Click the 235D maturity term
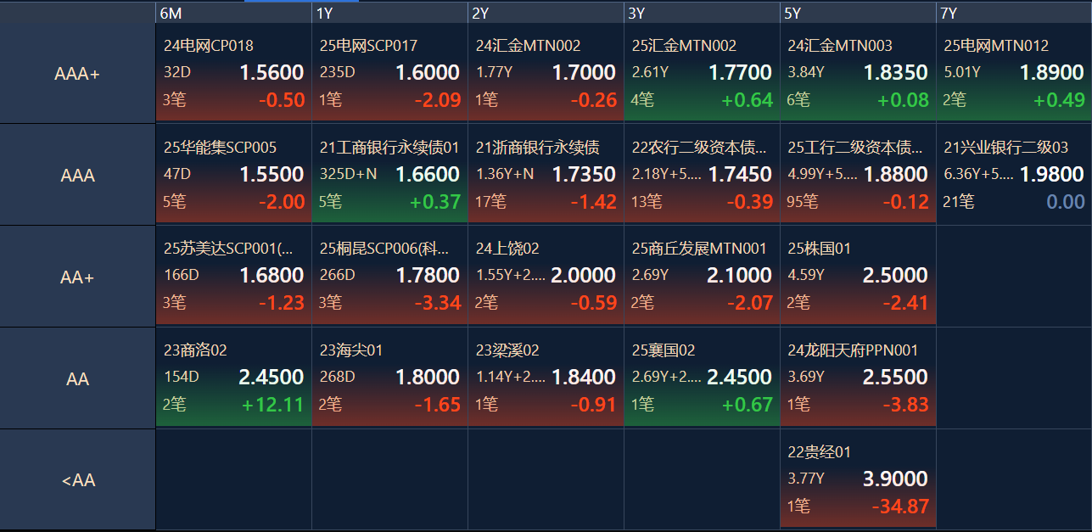 click(337, 73)
